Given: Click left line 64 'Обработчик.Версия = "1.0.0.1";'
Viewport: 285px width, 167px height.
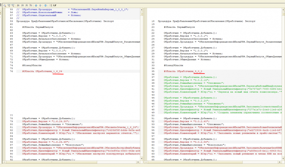Looking at the screenshot, I should pyautogui.click(x=44, y=36).
